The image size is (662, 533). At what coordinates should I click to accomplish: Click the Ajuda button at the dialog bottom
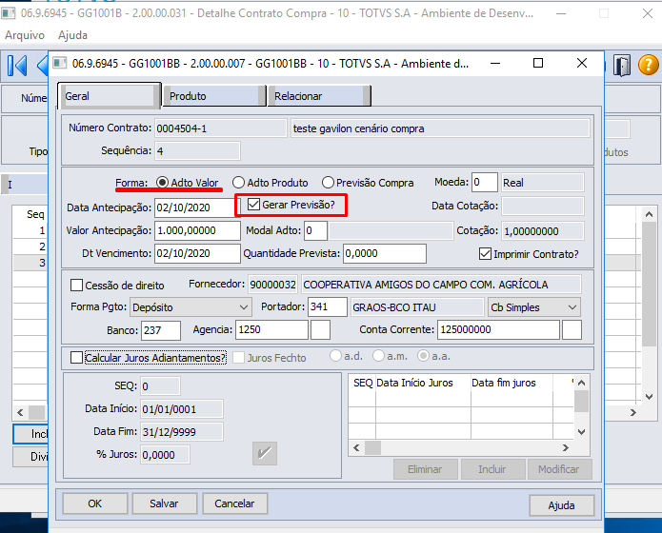(x=562, y=505)
